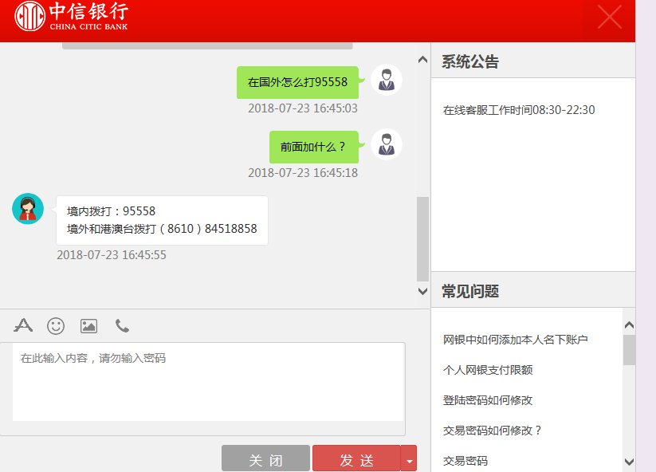Open the emoji picker smiley icon

[x=55, y=325]
